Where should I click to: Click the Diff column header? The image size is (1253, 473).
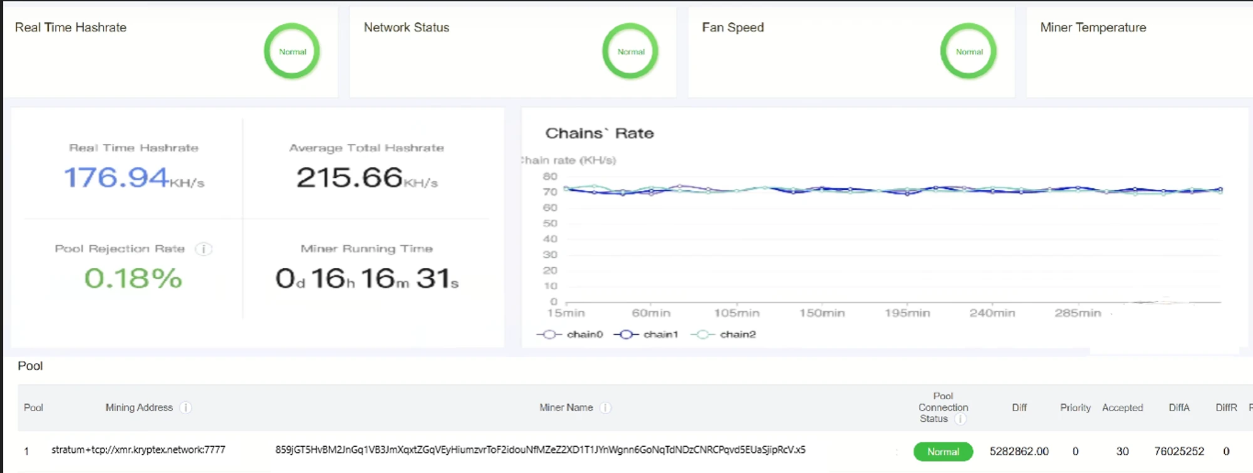coord(1019,407)
